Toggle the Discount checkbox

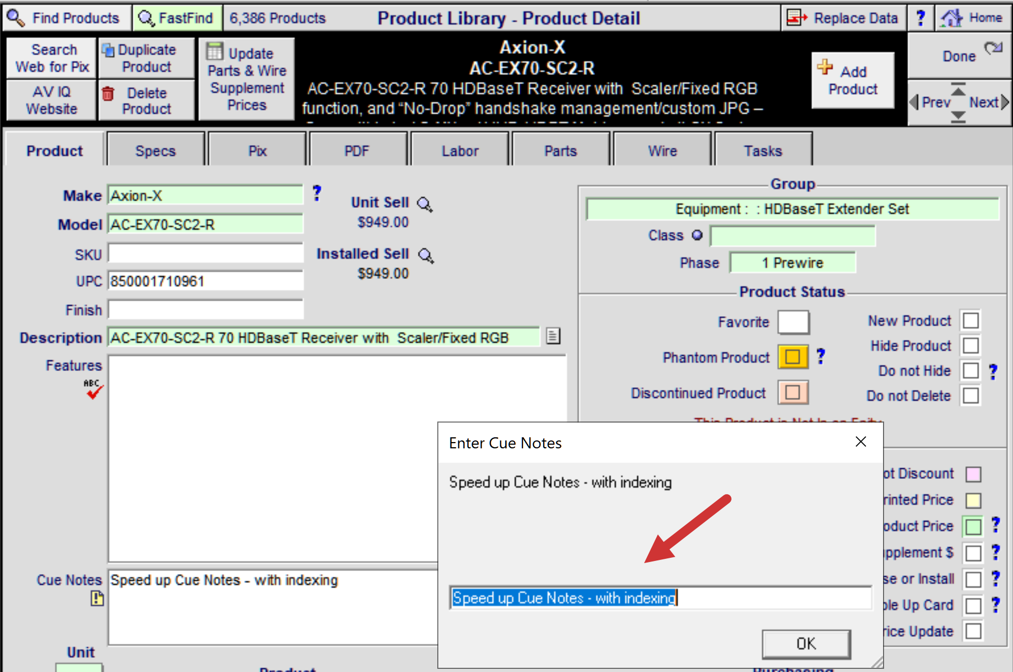tap(974, 474)
